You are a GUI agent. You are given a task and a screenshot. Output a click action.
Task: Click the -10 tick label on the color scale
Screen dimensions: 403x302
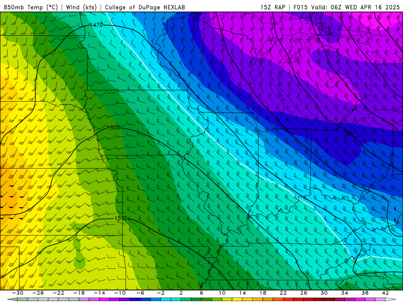coord(120,293)
